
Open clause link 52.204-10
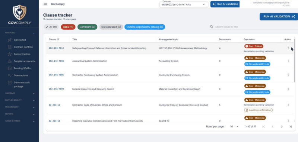tap(54, 121)
